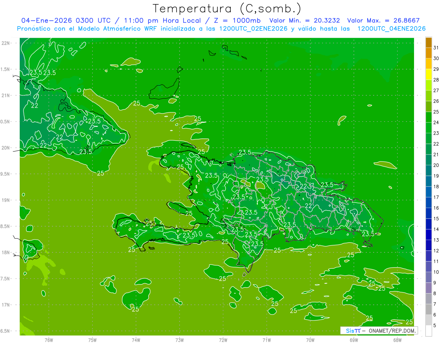446x345 pixels.
Task: Click the "1200UTC_04ENE2026" valid-until time
Action: pyautogui.click(x=391, y=29)
